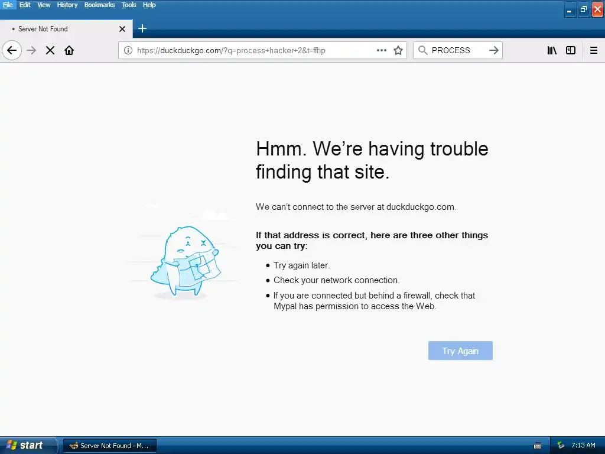Image resolution: width=605 pixels, height=454 pixels.
Task: Show the sidebars panel
Action: click(x=571, y=50)
